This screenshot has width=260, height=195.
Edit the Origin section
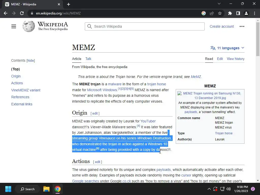95,113
